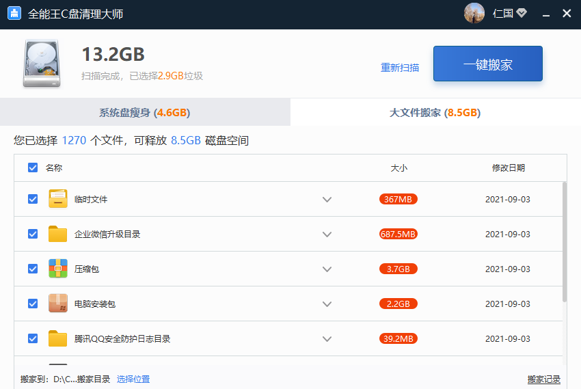Expand the 压缩包 row details
Image resolution: width=581 pixels, height=389 pixels.
327,269
